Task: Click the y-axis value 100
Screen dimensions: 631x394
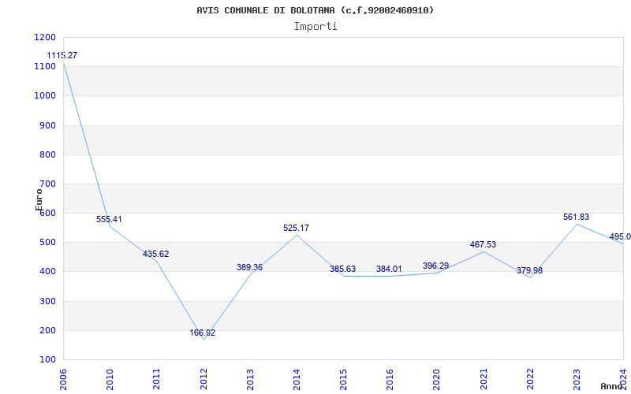Action: point(47,360)
